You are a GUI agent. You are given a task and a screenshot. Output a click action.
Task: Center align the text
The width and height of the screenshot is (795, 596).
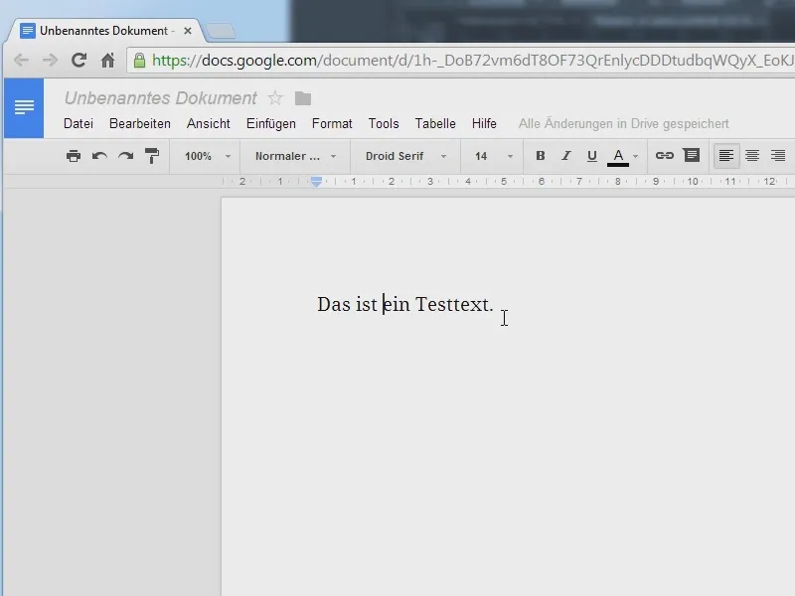point(752,156)
